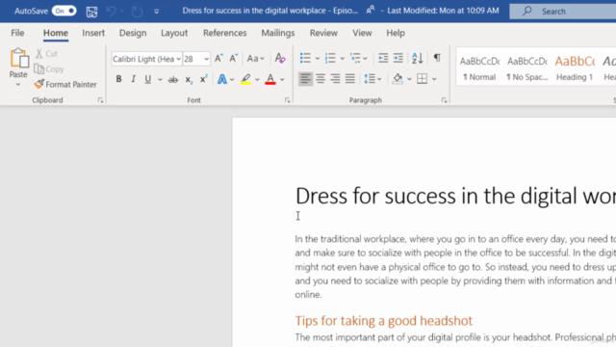
Task: Apply the No Spacing style
Action: point(526,68)
